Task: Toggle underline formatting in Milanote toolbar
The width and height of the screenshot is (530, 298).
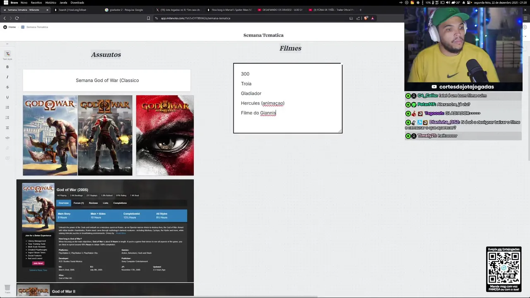Action: [x=7, y=97]
